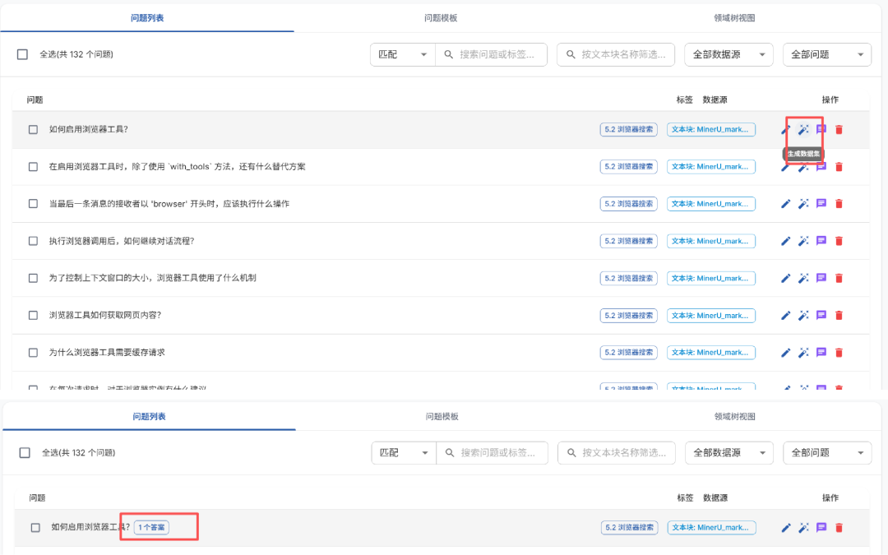The image size is (888, 555).
Task: Expand the '全部数据源' dropdown in the upper list
Action: coord(728,54)
